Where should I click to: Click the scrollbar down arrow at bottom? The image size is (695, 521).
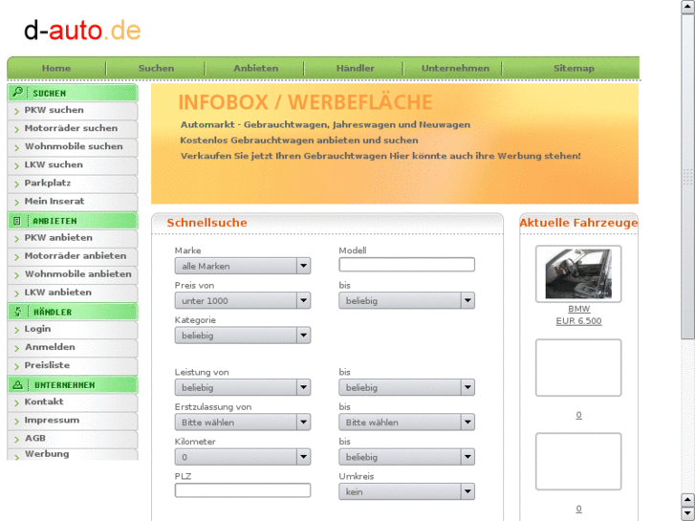[687, 513]
